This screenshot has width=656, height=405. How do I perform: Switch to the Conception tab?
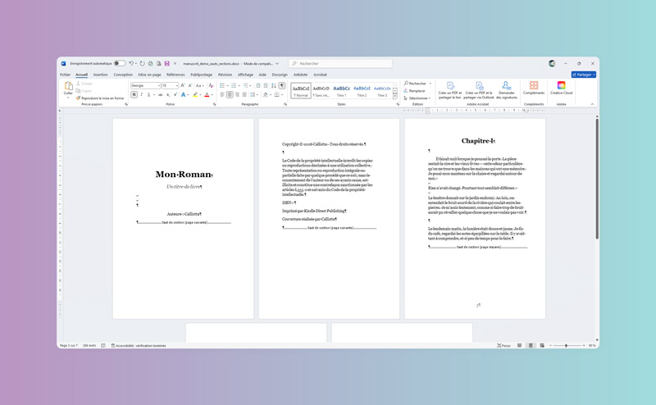123,75
